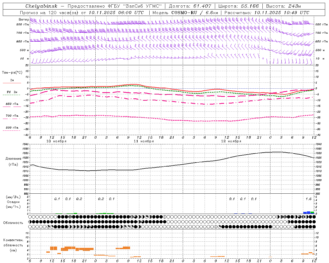
Task: Click the 'Предоставлено ФГБУ ЗапСиб УГМС' provider text
Action: (x=115, y=6)
